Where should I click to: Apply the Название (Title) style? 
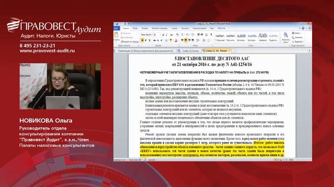point(263,37)
